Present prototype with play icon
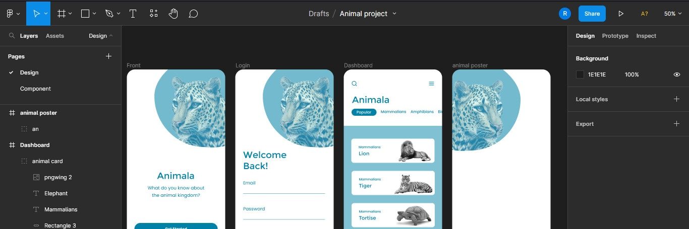 point(621,14)
